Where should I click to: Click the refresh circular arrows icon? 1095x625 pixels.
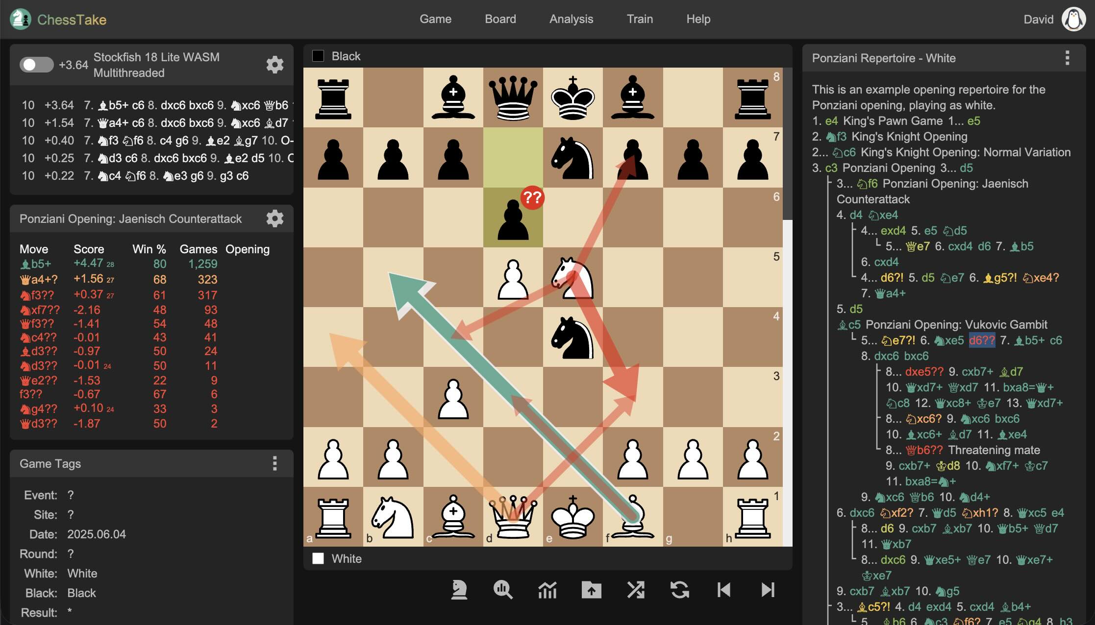coord(679,590)
